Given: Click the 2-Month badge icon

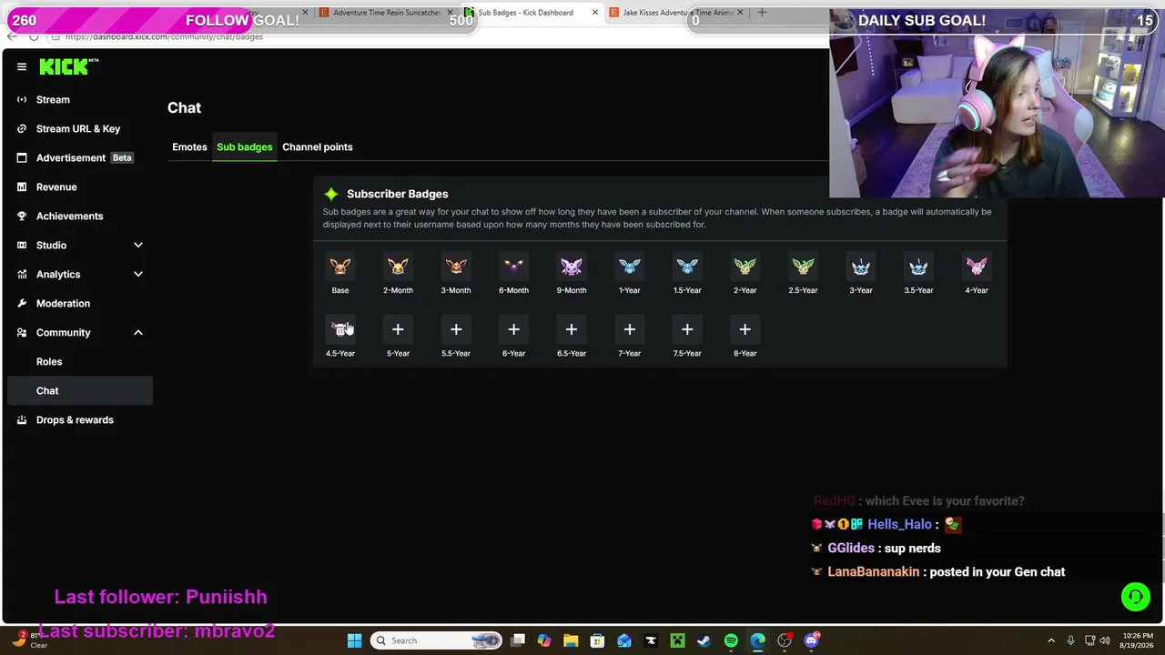Looking at the screenshot, I should 398,267.
